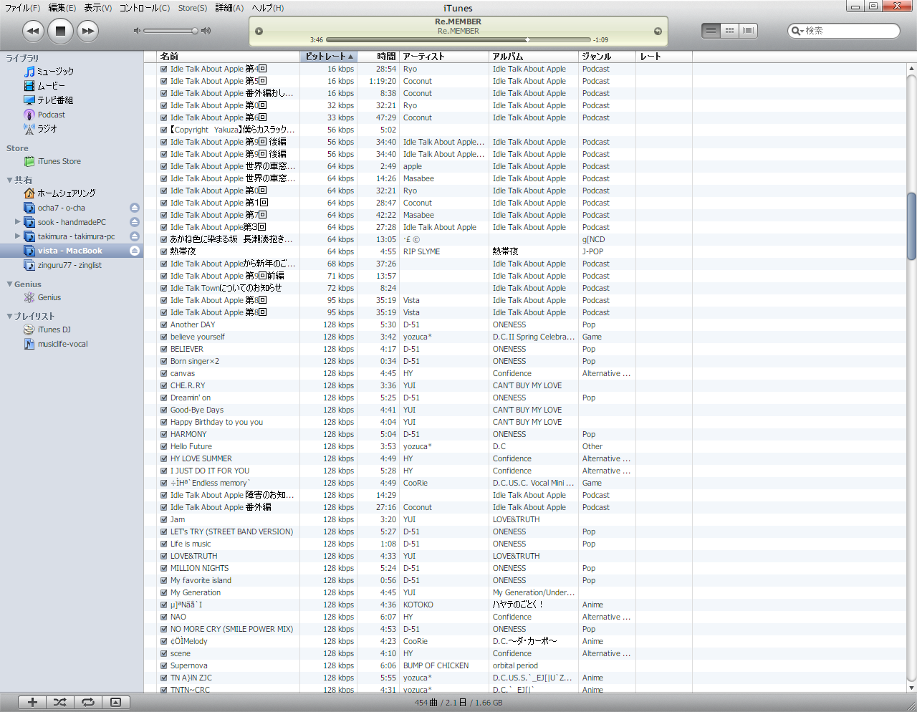Uncheck the song canvas
Image resolution: width=917 pixels, height=712 pixels.
click(x=164, y=374)
